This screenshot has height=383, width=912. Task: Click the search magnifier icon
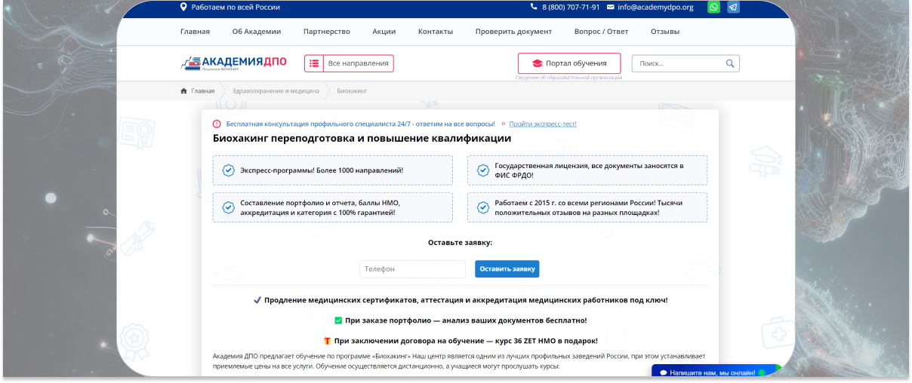click(730, 63)
